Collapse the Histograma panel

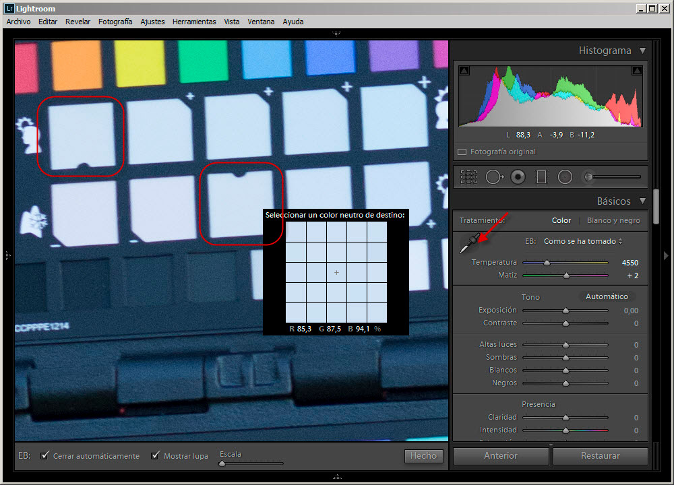[642, 50]
